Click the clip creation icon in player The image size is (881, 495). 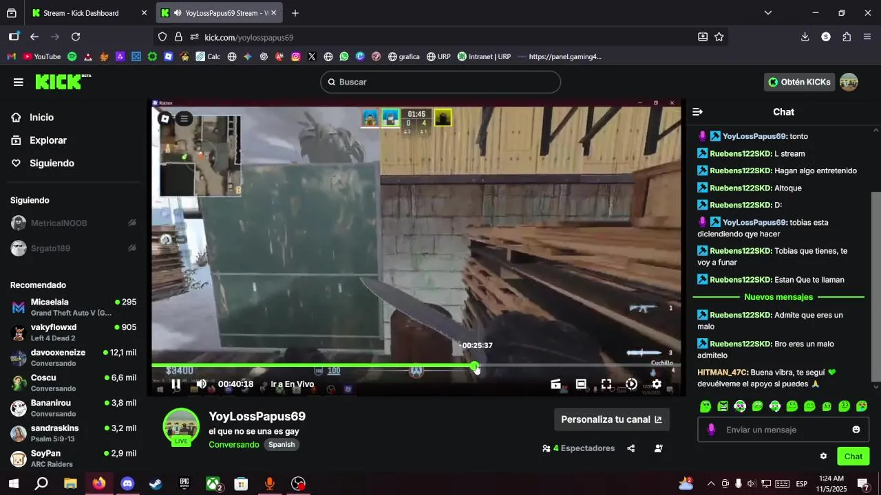click(555, 384)
